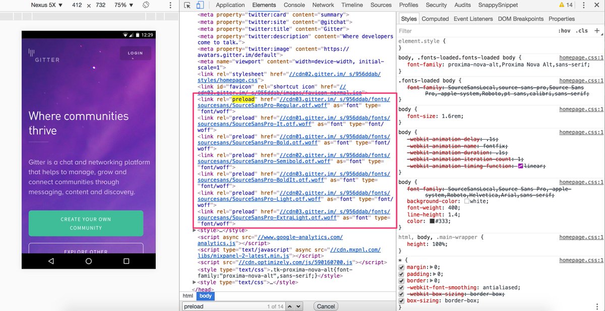Go to next search result arrow
Screen dimensions: 605x311
click(x=298, y=306)
